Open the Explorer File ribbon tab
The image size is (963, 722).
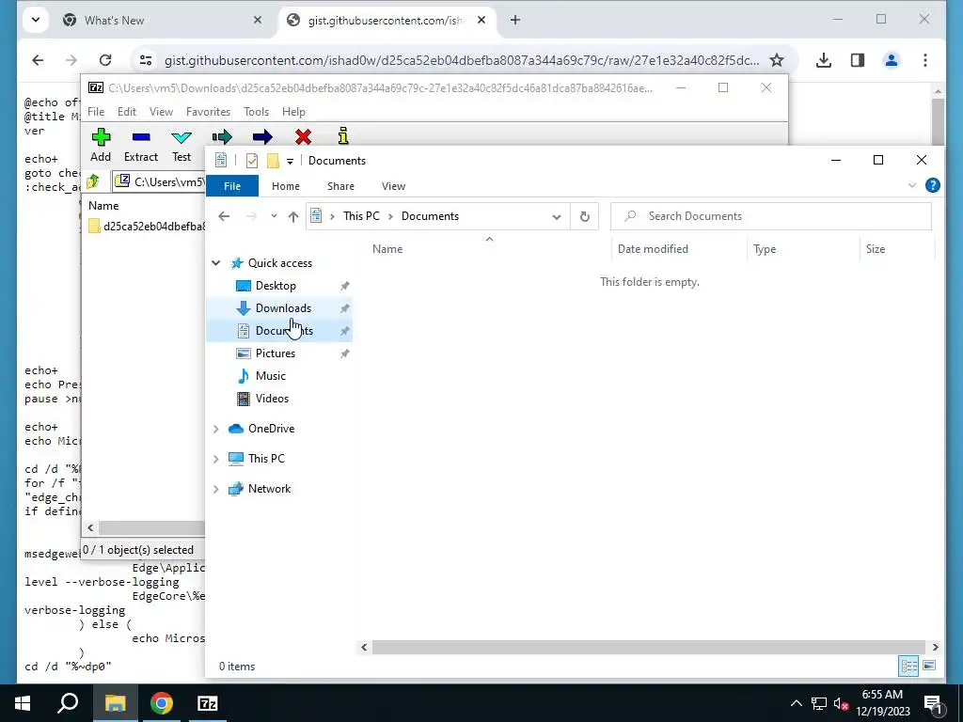(232, 186)
